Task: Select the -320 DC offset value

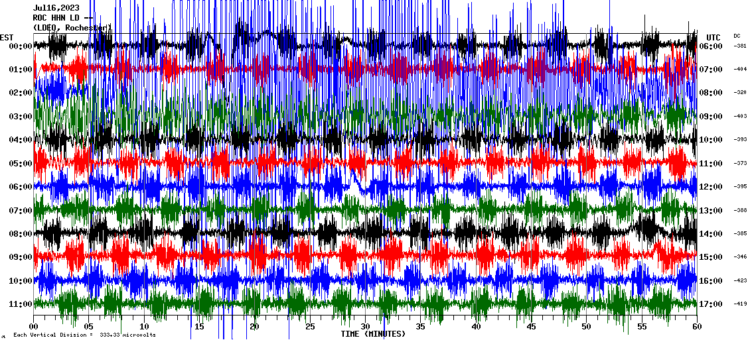Action: pos(740,93)
